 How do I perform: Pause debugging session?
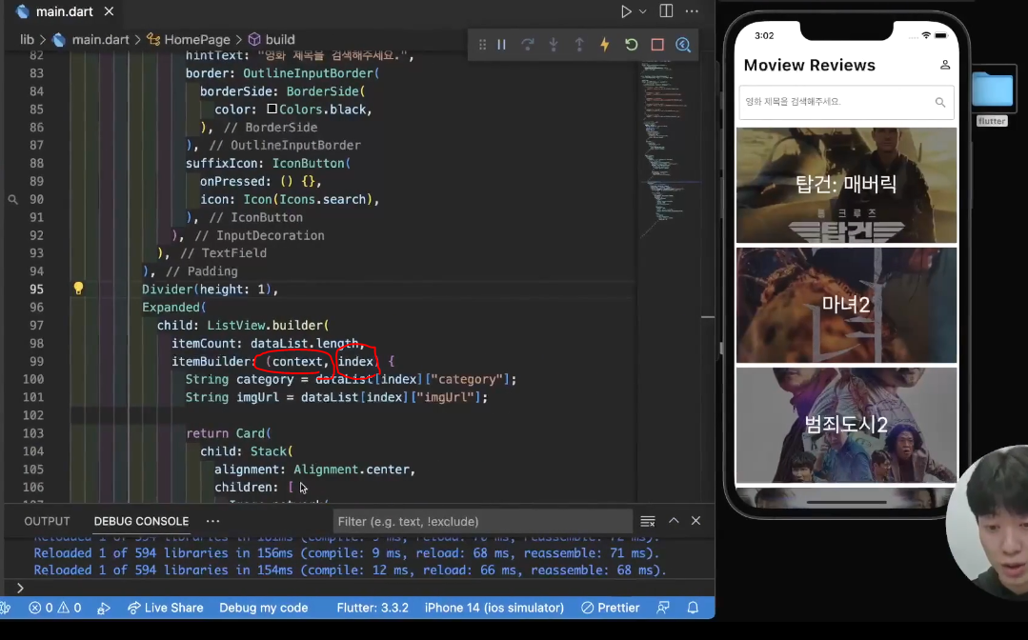[501, 45]
